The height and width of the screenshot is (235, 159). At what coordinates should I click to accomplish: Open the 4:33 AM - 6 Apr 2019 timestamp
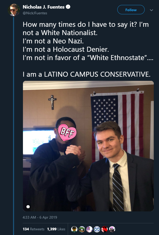(40, 217)
